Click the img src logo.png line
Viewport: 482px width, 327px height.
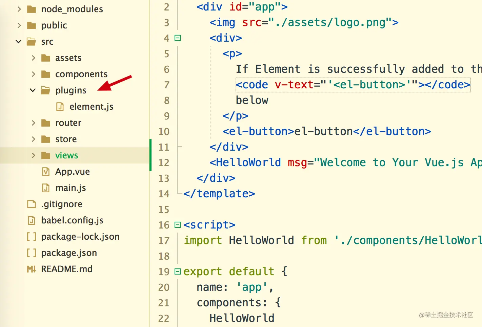304,22
